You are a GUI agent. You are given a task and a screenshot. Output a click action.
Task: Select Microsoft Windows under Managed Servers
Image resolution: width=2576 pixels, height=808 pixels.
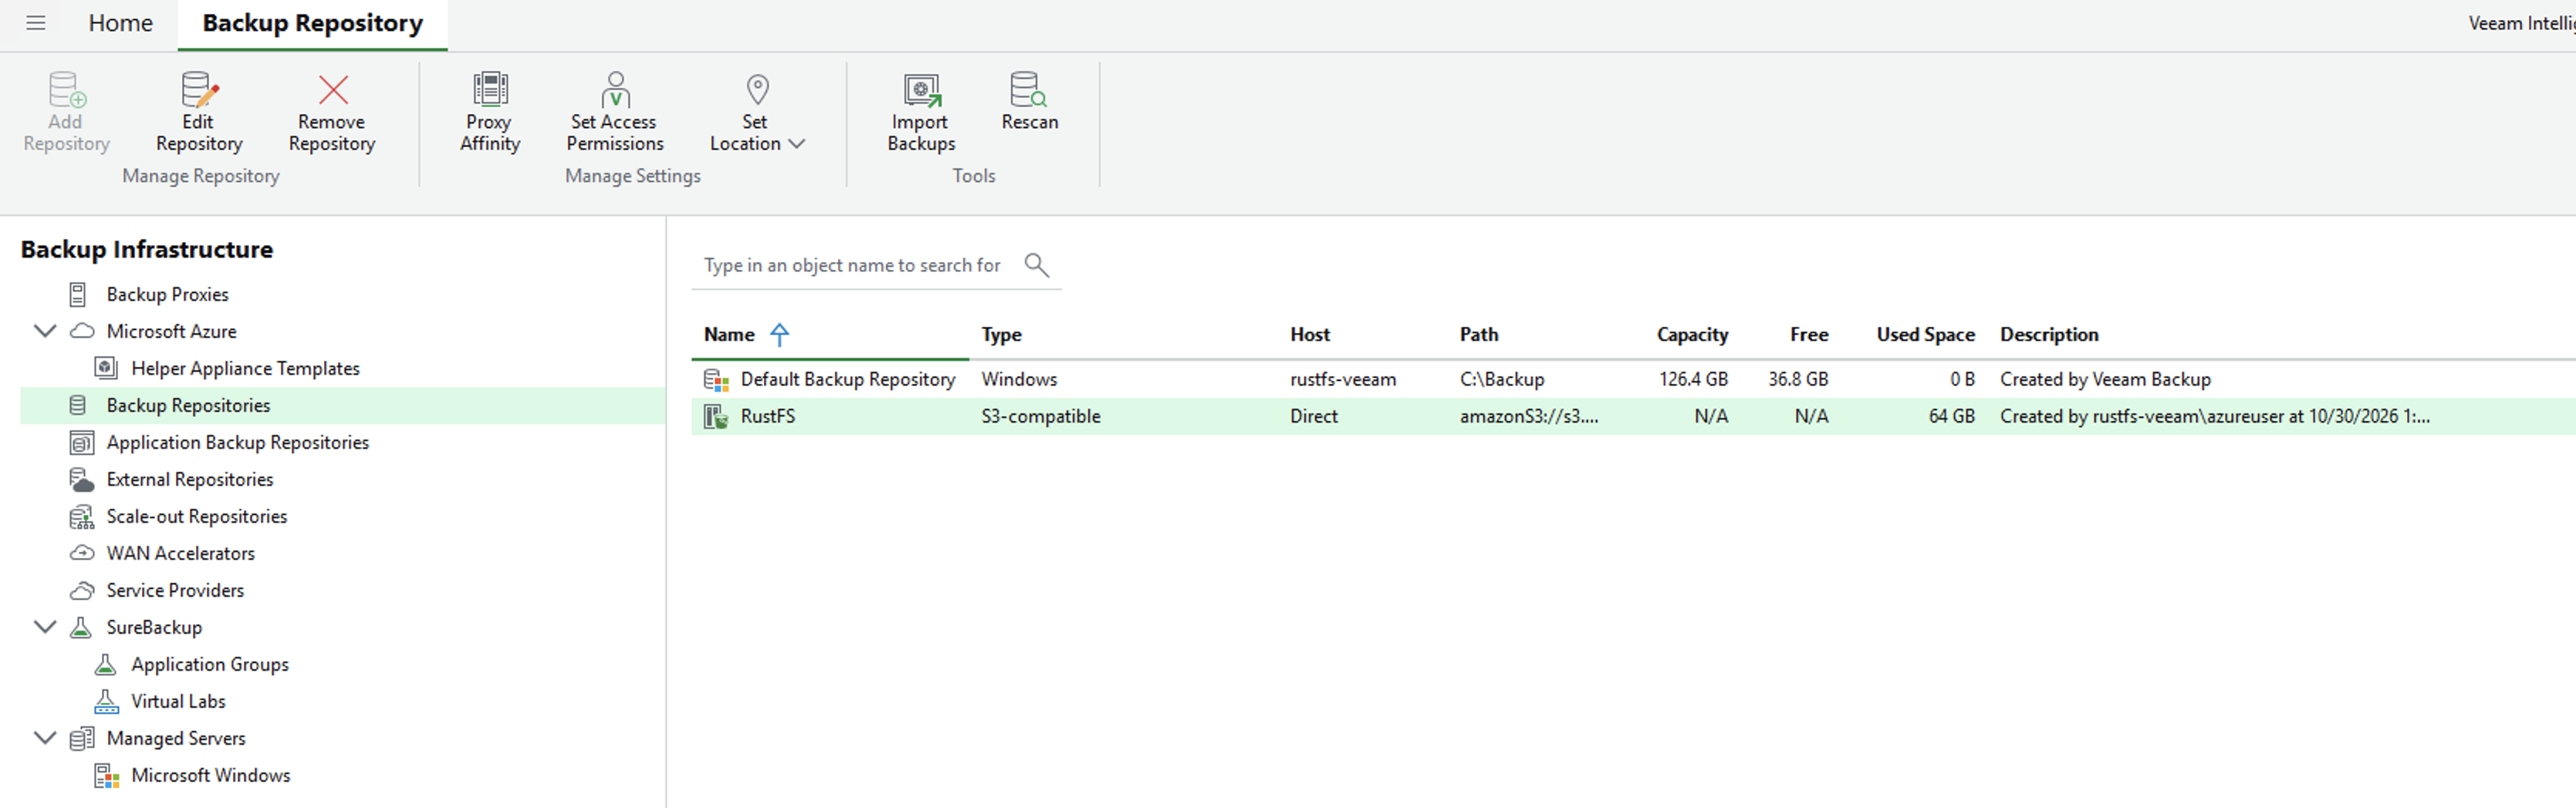pos(210,775)
